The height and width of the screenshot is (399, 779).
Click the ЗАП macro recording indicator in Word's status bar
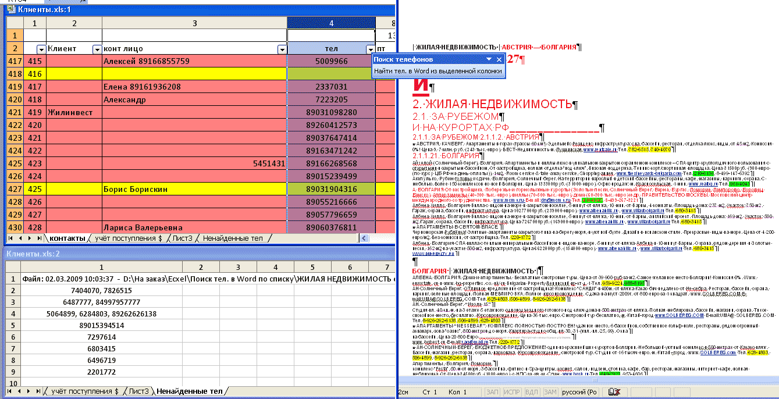(x=492, y=391)
